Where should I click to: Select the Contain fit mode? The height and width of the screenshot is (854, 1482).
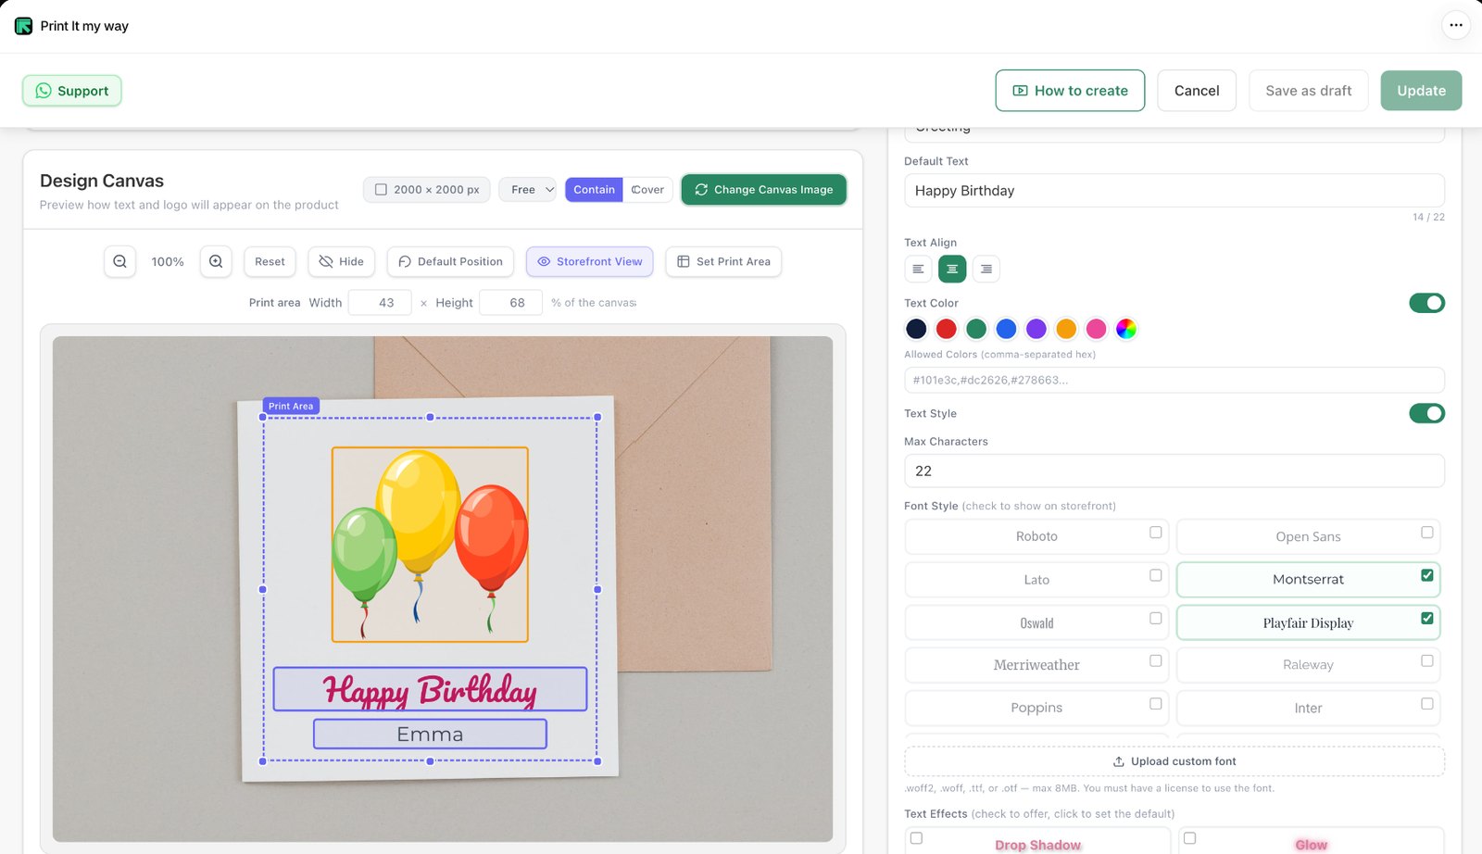click(594, 190)
